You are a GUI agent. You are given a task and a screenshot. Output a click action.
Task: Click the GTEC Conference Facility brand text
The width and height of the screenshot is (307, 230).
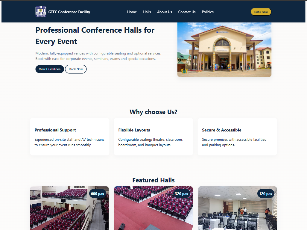pyautogui.click(x=69, y=12)
